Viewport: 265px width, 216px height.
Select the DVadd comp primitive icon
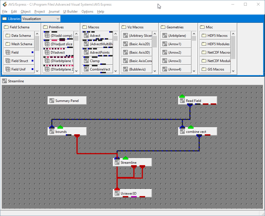pyautogui.click(x=47, y=36)
